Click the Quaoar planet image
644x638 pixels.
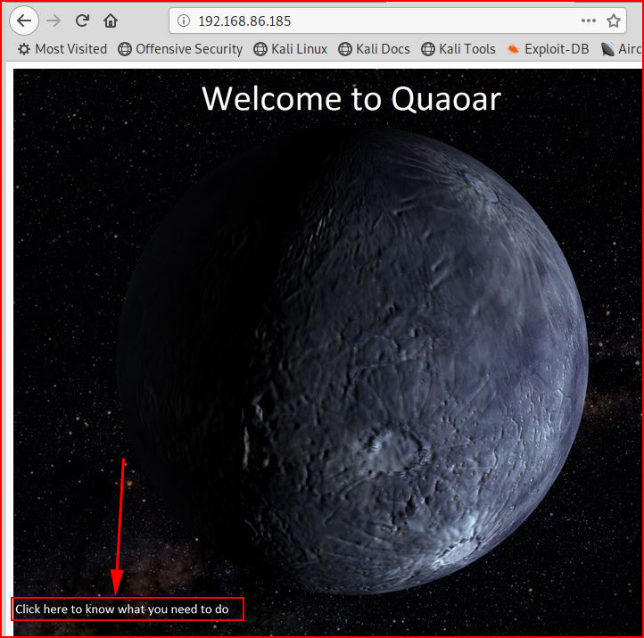click(x=352, y=361)
